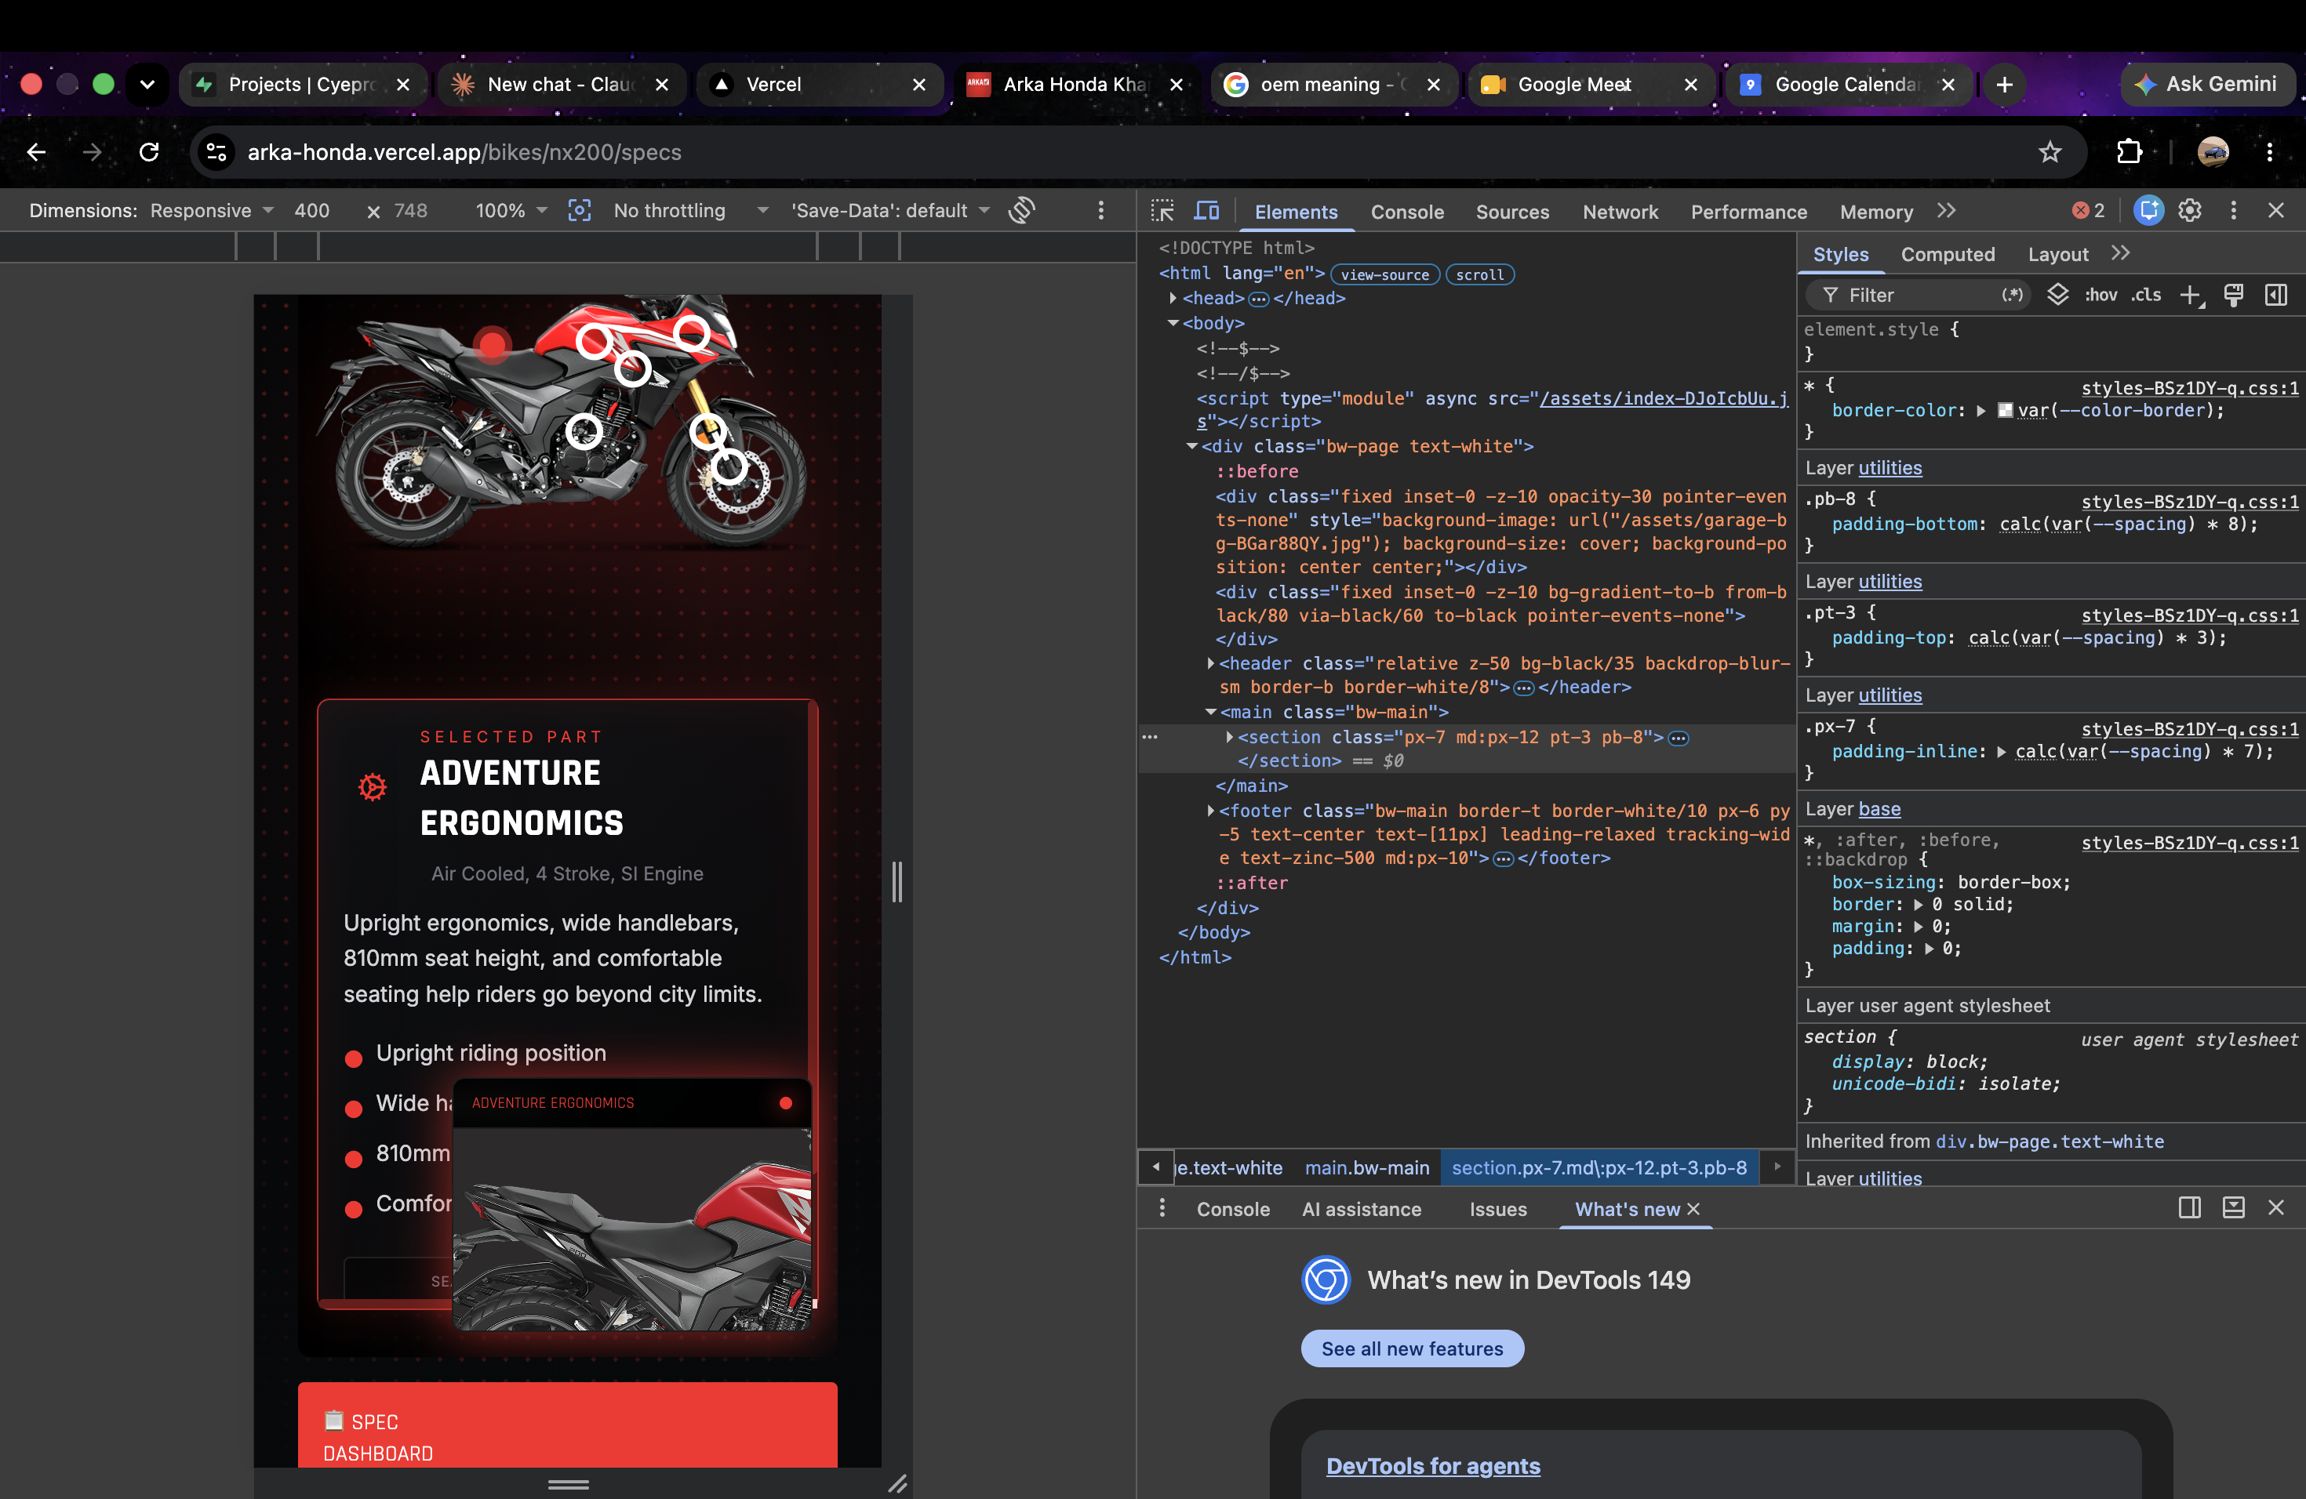Bookmark this page with the star icon
This screenshot has width=2306, height=1499.
pos(2050,152)
